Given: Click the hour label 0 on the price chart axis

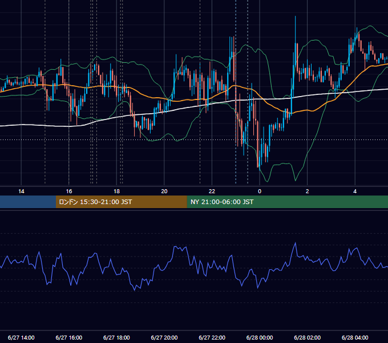Looking at the screenshot, I should coord(260,192).
